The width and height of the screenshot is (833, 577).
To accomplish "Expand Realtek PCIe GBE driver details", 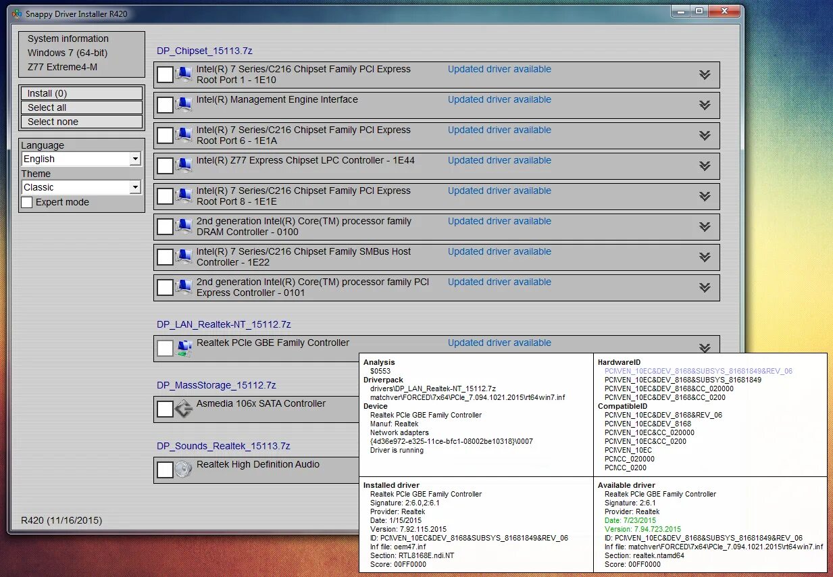I will tap(705, 347).
